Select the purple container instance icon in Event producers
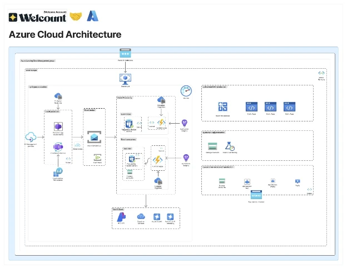The image size is (347, 269). 58,147
